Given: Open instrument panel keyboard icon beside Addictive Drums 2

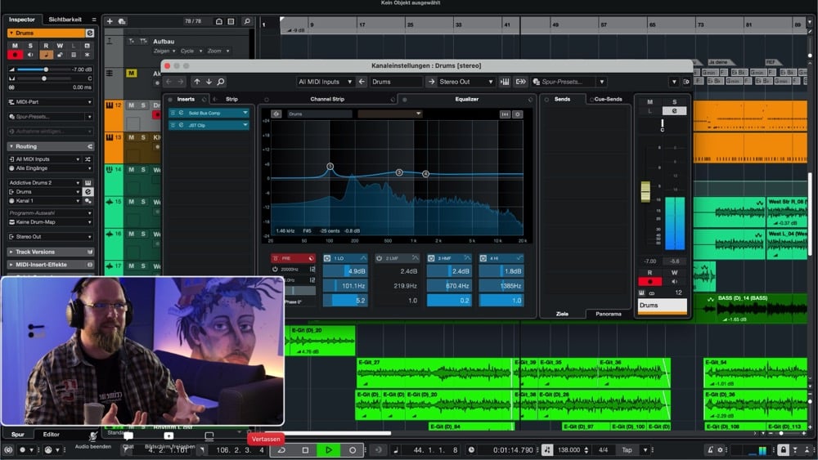Looking at the screenshot, I should [88, 183].
